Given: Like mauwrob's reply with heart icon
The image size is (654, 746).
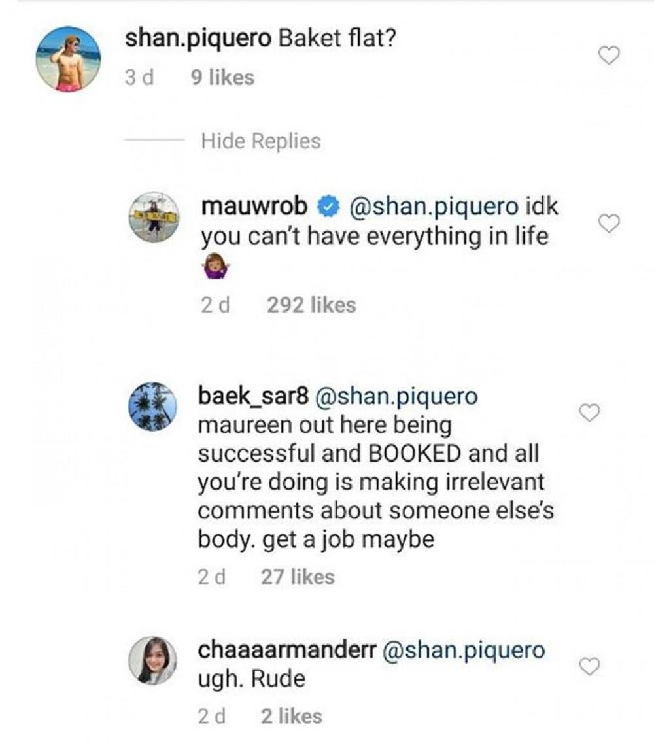Looking at the screenshot, I should click(610, 224).
